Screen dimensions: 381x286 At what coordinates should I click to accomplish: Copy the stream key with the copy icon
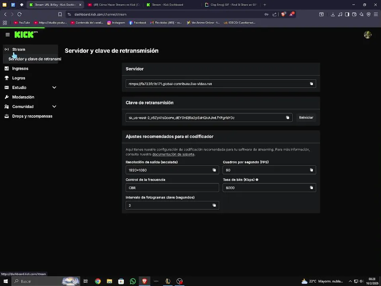coord(287,118)
